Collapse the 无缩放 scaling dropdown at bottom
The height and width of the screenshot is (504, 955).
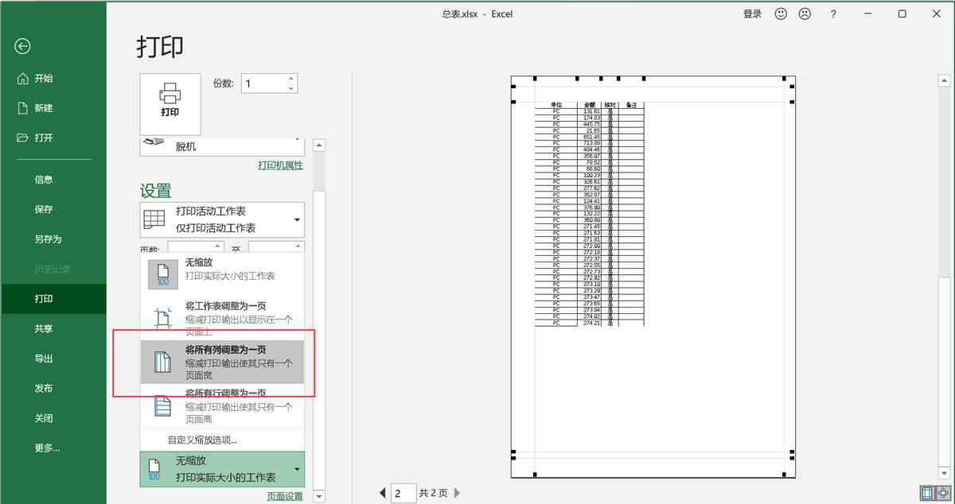click(222, 469)
